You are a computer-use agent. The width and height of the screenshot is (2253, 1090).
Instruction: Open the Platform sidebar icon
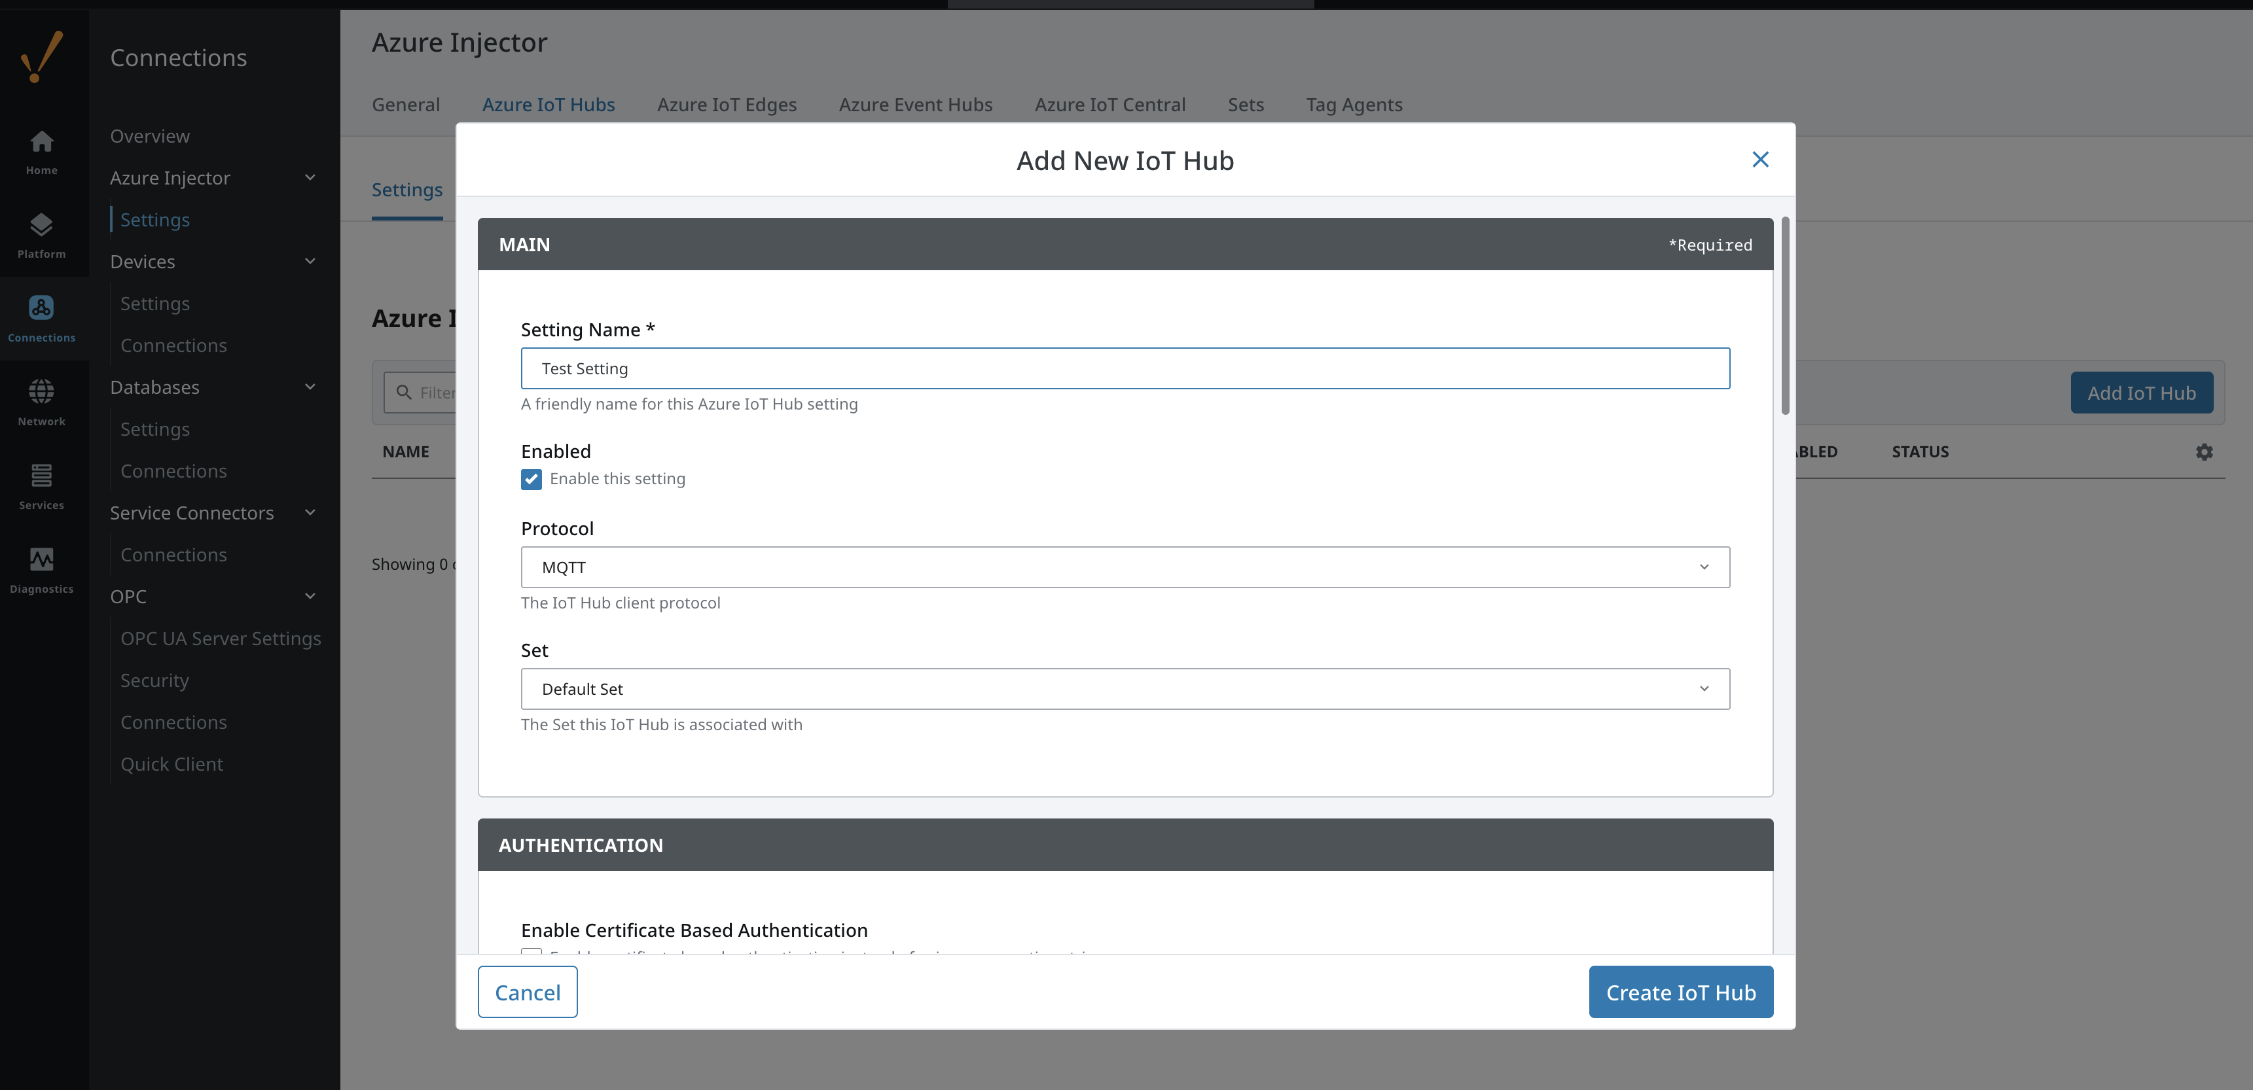[41, 235]
